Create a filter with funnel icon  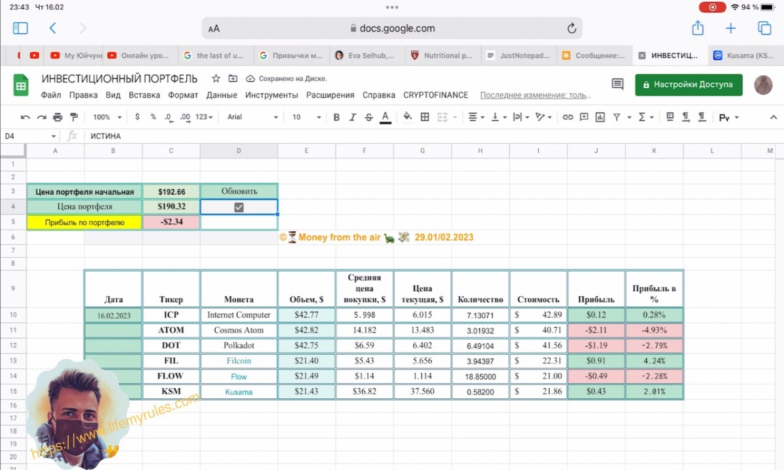[617, 117]
